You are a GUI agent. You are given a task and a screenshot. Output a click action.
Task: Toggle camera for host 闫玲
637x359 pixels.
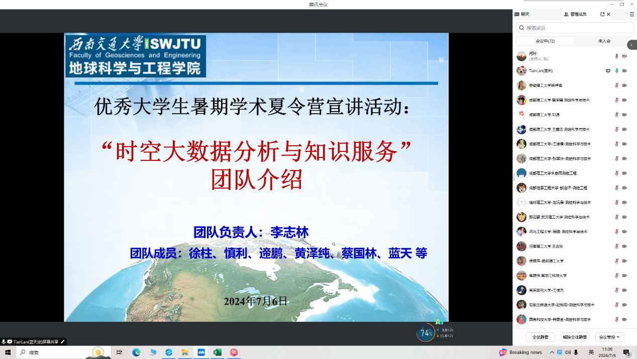click(x=624, y=56)
